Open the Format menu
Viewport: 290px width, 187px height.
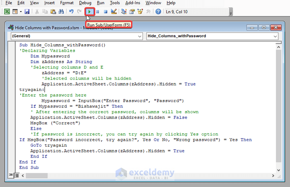click(x=67, y=3)
